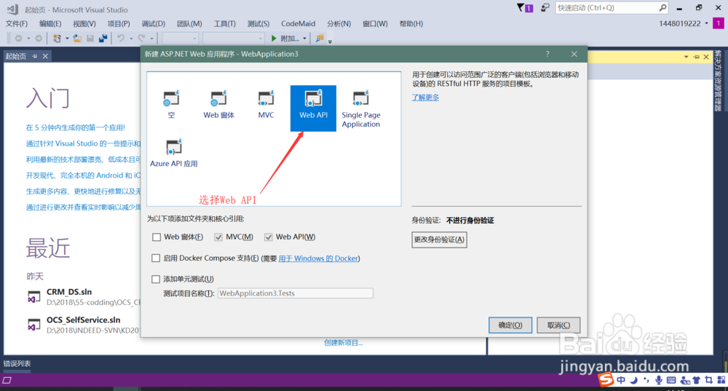Toggle the Web API(W) checkbox
The width and height of the screenshot is (728, 391).
pos(269,237)
